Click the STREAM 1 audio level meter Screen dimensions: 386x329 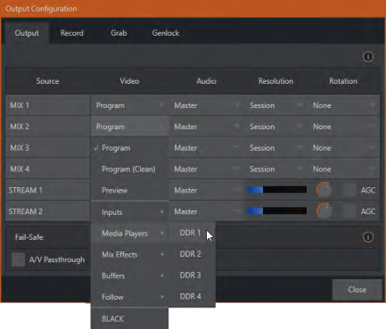[x=277, y=190]
